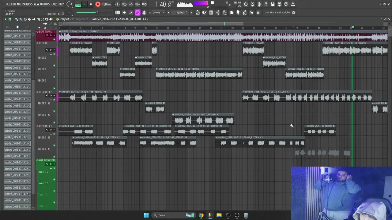Click the 130.000 tempo field
Screen dimensions: 392x220
pos(106,4)
